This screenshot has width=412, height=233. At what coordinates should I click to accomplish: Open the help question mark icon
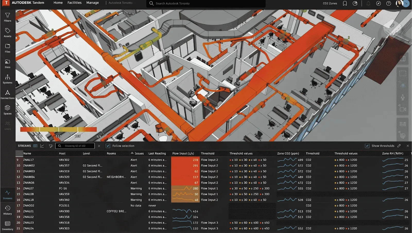(389, 3)
